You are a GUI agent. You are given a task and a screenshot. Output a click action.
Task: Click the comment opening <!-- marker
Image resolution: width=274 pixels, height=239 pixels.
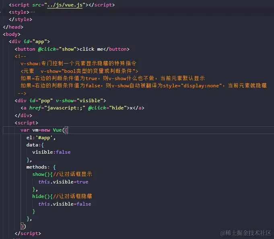(21, 56)
